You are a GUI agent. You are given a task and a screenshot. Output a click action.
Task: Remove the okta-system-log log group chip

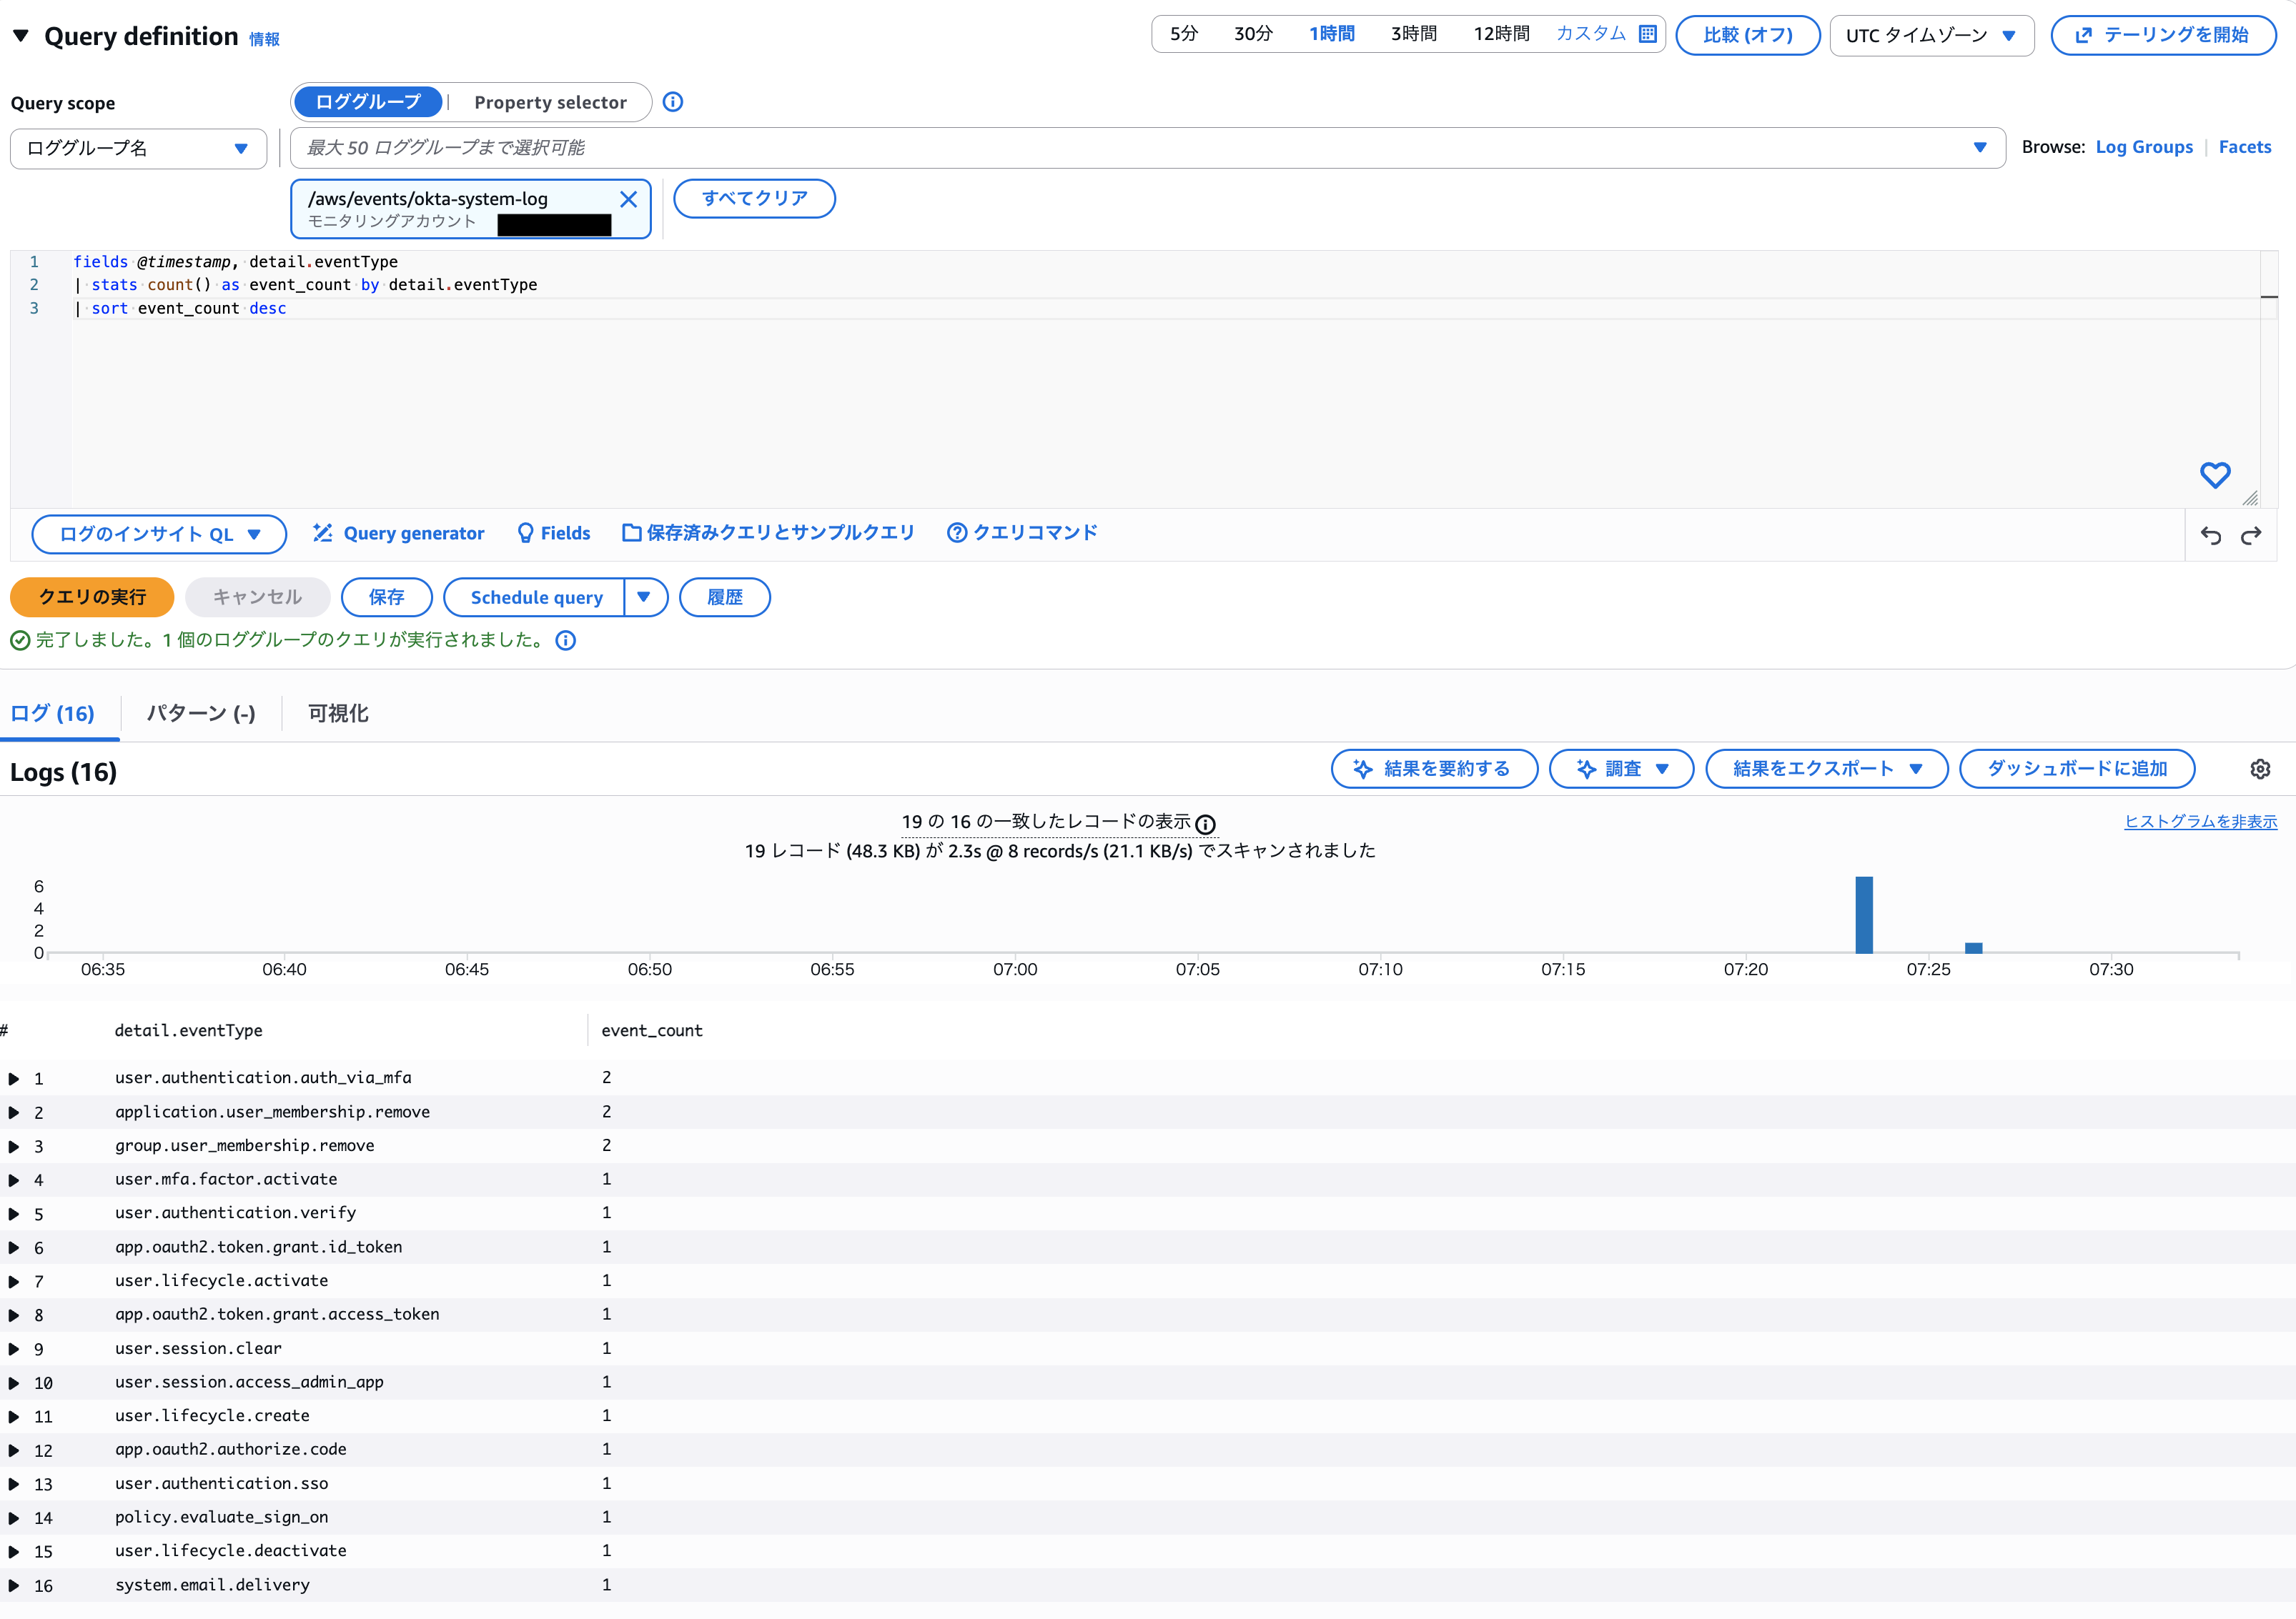[628, 199]
